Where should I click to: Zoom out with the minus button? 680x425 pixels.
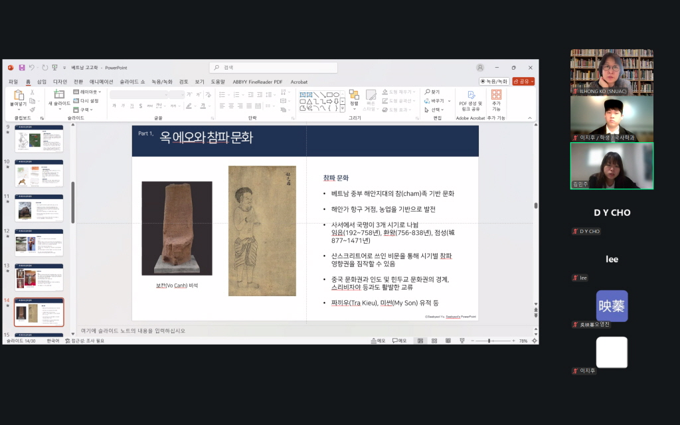(x=473, y=341)
